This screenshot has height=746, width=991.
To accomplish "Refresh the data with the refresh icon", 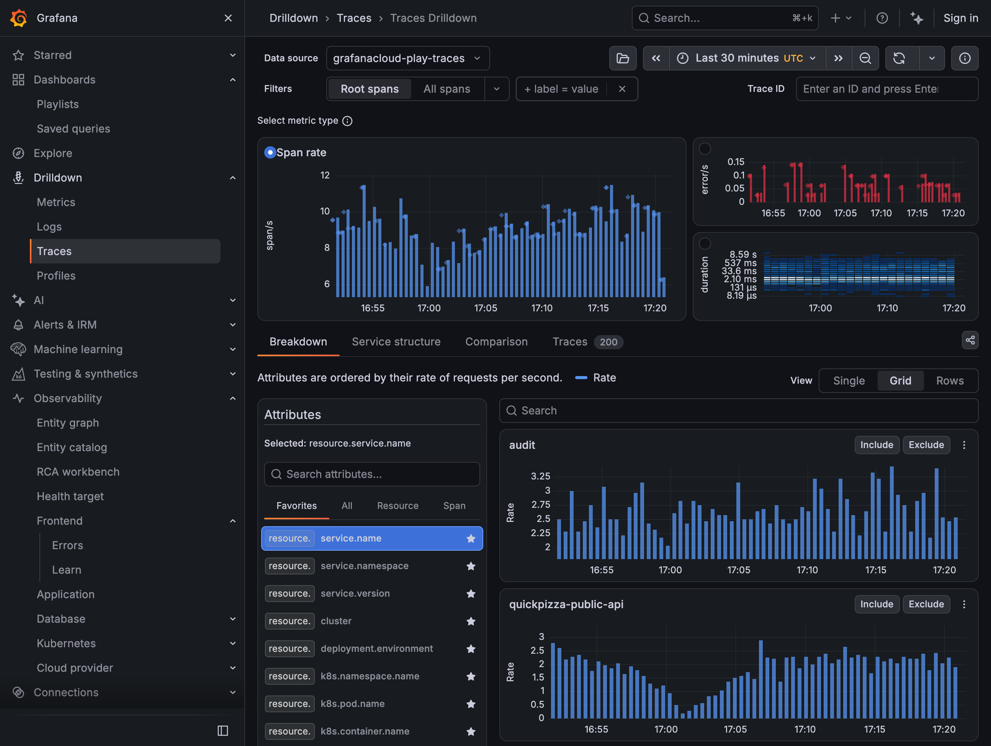I will [x=899, y=58].
